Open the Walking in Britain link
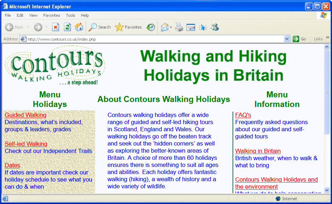Screen dimensions: 332x204 pos(258,151)
